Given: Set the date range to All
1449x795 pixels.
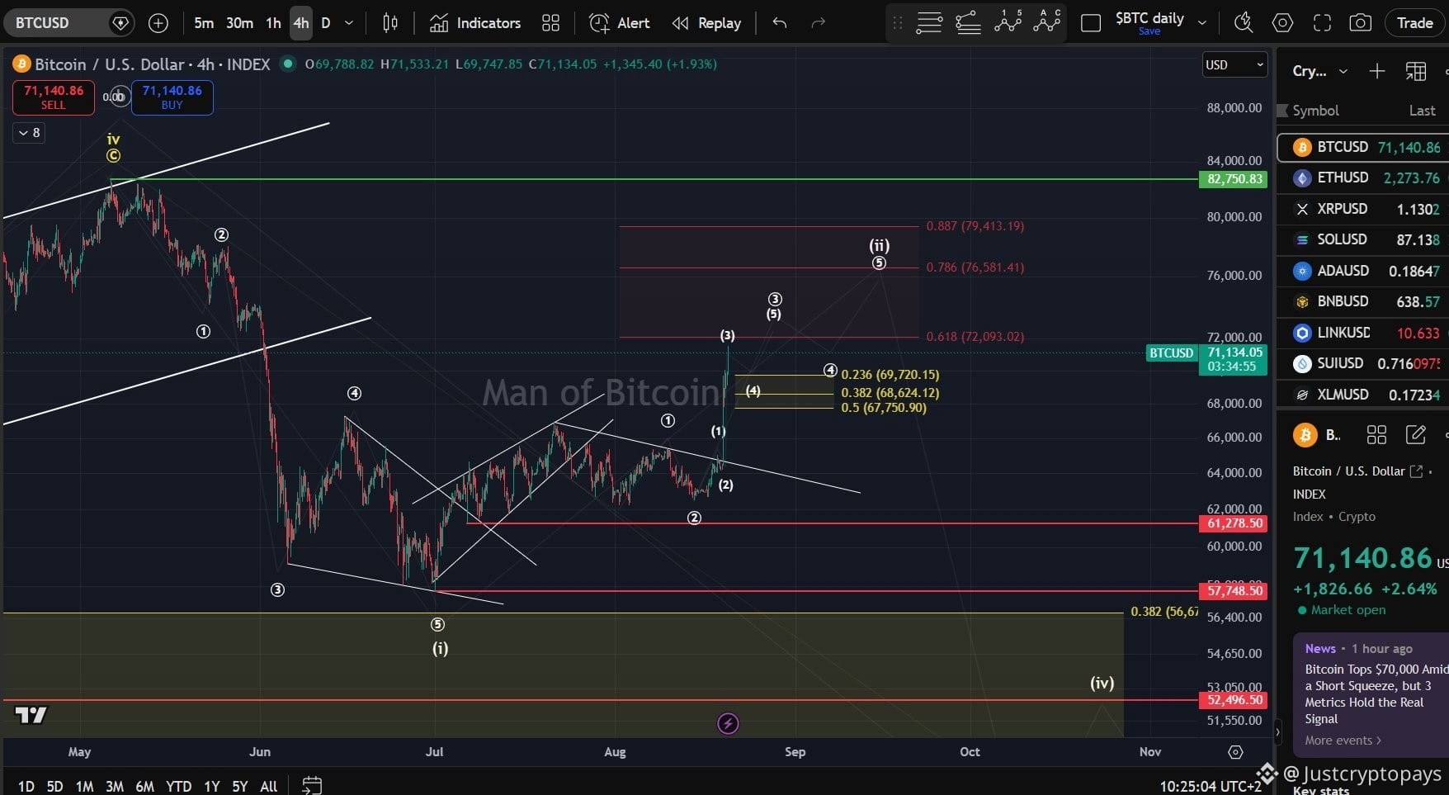Looking at the screenshot, I should point(268,786).
